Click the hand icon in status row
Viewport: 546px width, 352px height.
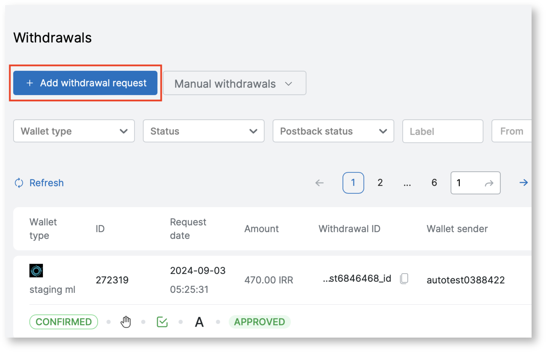pyautogui.click(x=126, y=322)
